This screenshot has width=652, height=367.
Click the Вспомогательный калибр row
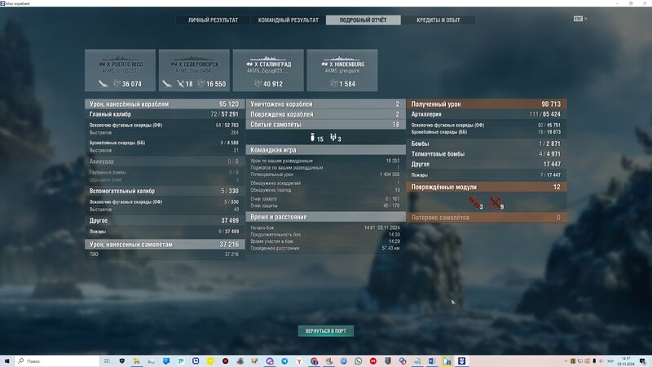(165, 191)
